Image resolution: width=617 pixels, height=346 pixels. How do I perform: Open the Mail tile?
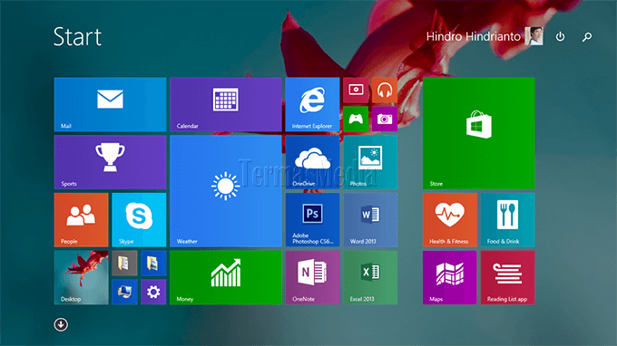[x=110, y=104]
